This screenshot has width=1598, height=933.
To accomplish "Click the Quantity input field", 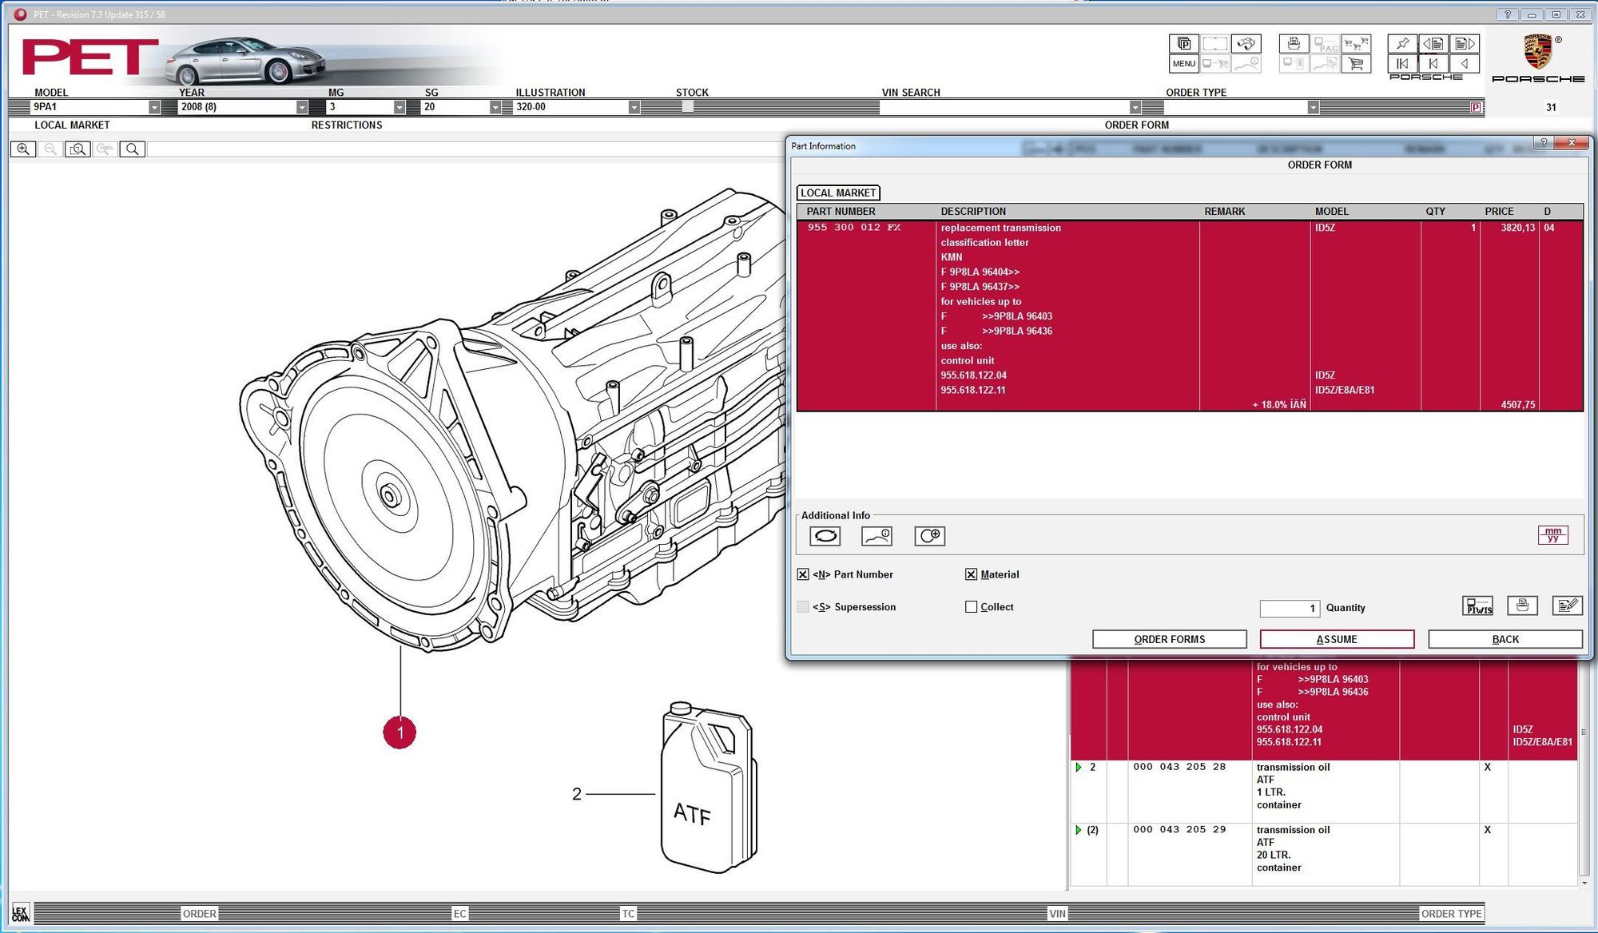I will point(1290,609).
